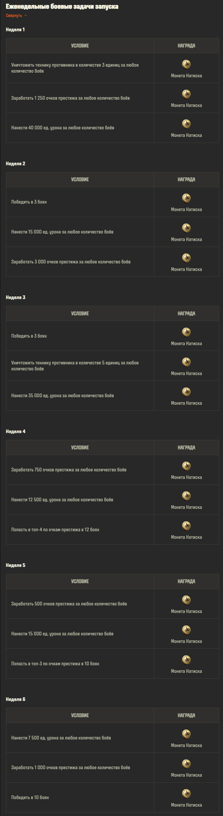Click Монета Натиска label for 500 prestige task
Image resolution: width=223 pixels, height=816 pixels.
[186, 611]
